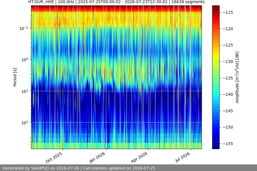Select the 'Jul 2026' x-axis label
The height and width of the screenshot is (171, 257).
click(183, 157)
